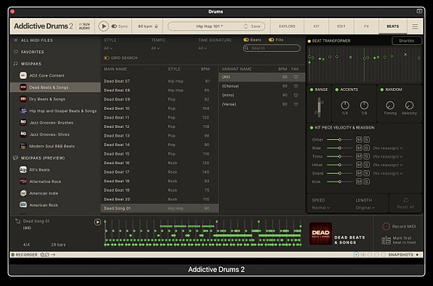
Task: Click the recorder arrow icon in the bottom bar
Action: click(x=53, y=255)
